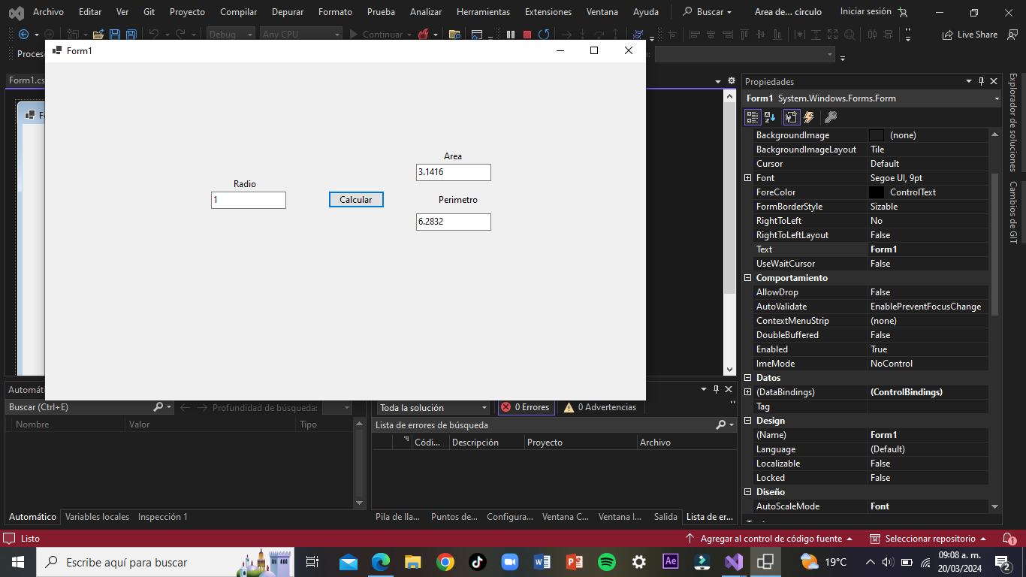Collapse the Comportamiento category
This screenshot has width=1026, height=577.
pyautogui.click(x=747, y=278)
